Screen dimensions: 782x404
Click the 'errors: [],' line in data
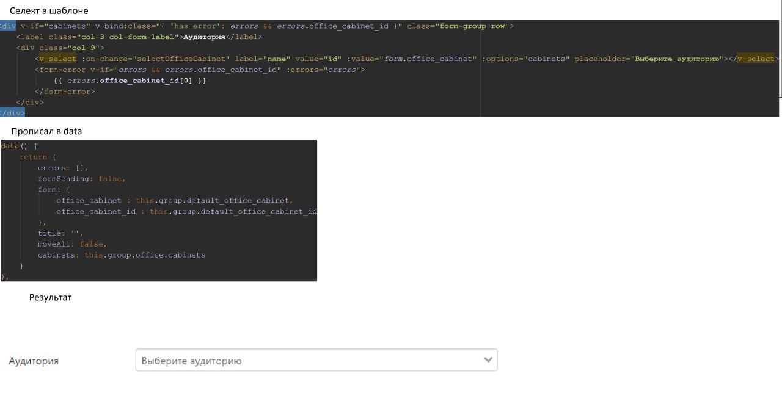pyautogui.click(x=63, y=168)
